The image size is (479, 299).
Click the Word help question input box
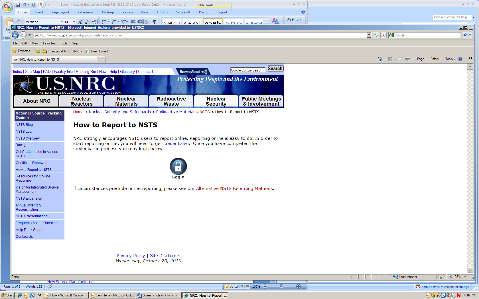(x=452, y=17)
